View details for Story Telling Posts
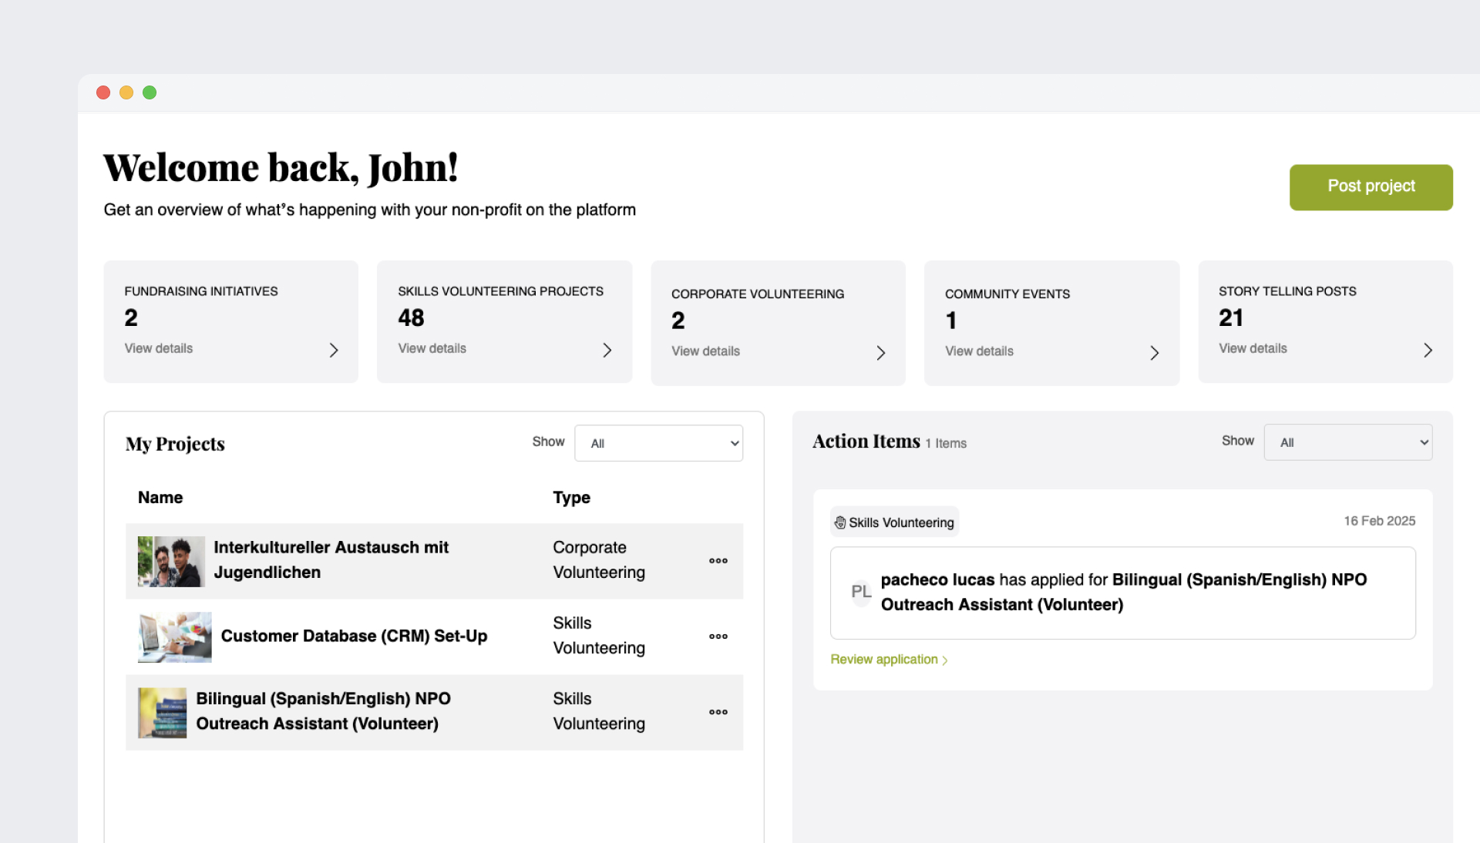Image resolution: width=1480 pixels, height=843 pixels. click(x=1253, y=348)
